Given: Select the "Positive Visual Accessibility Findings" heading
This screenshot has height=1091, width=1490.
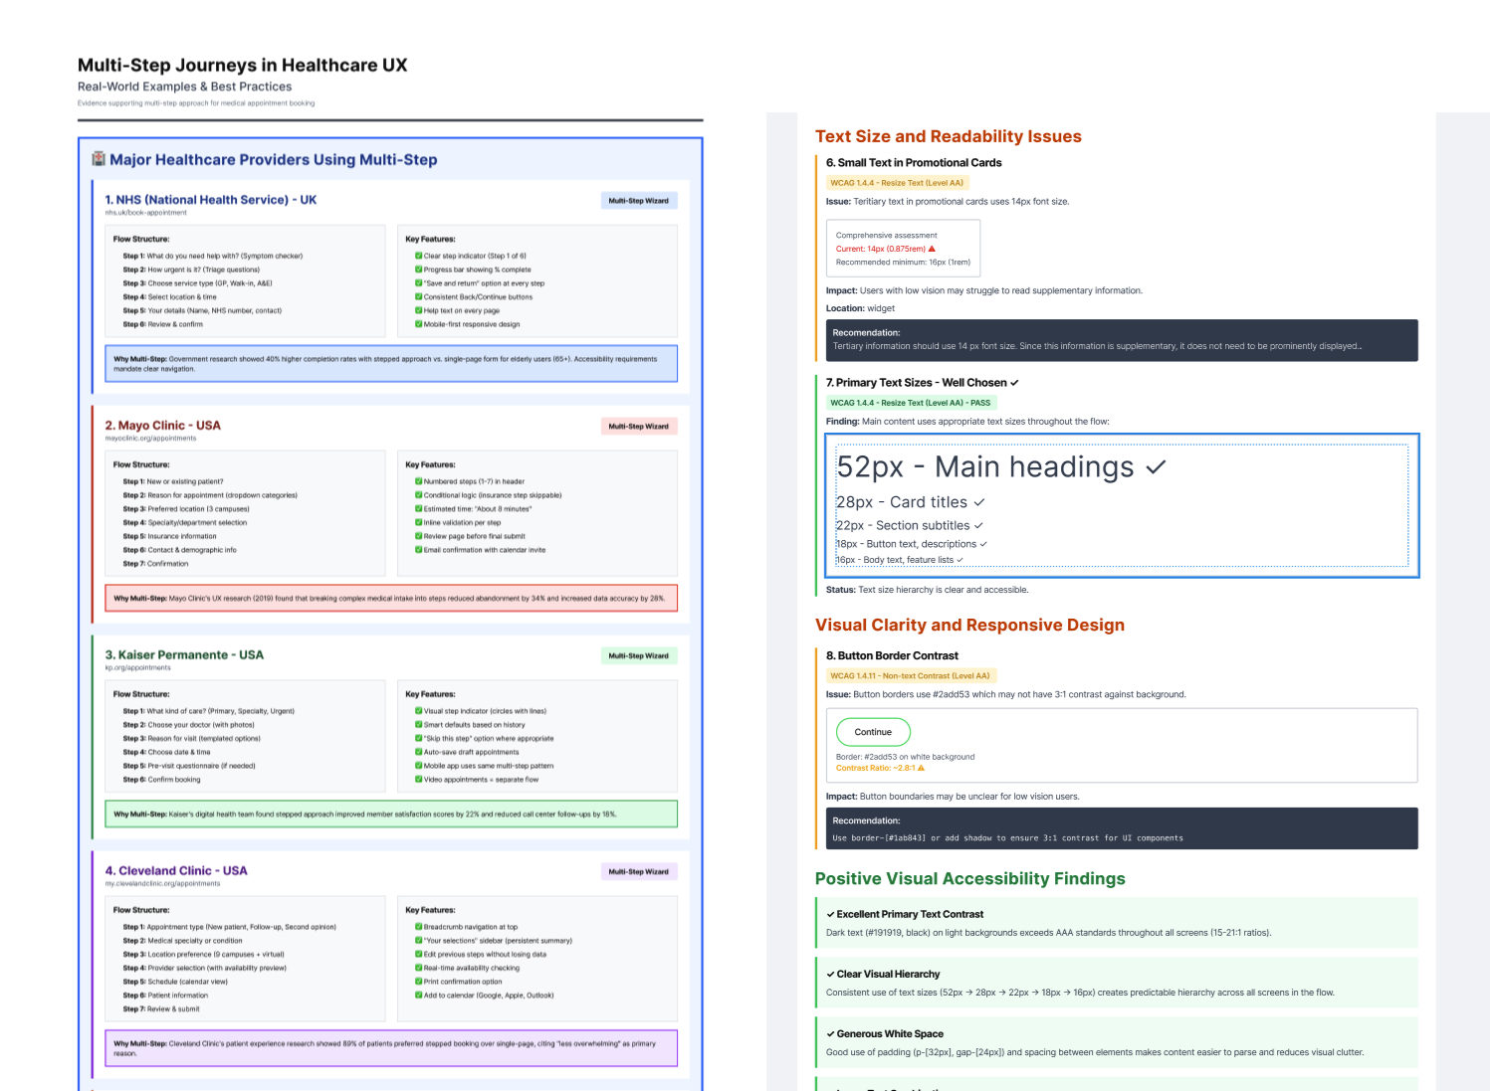Looking at the screenshot, I should (970, 879).
